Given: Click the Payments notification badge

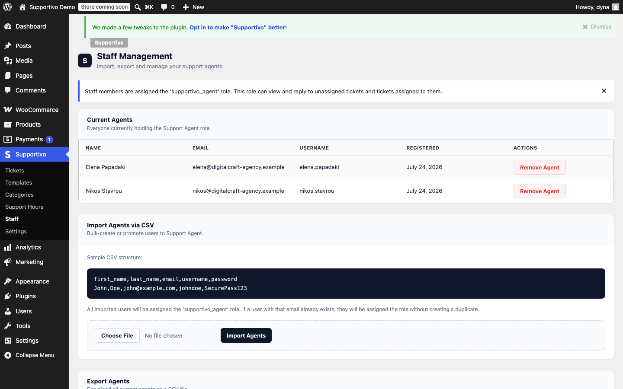Looking at the screenshot, I should click(x=49, y=139).
